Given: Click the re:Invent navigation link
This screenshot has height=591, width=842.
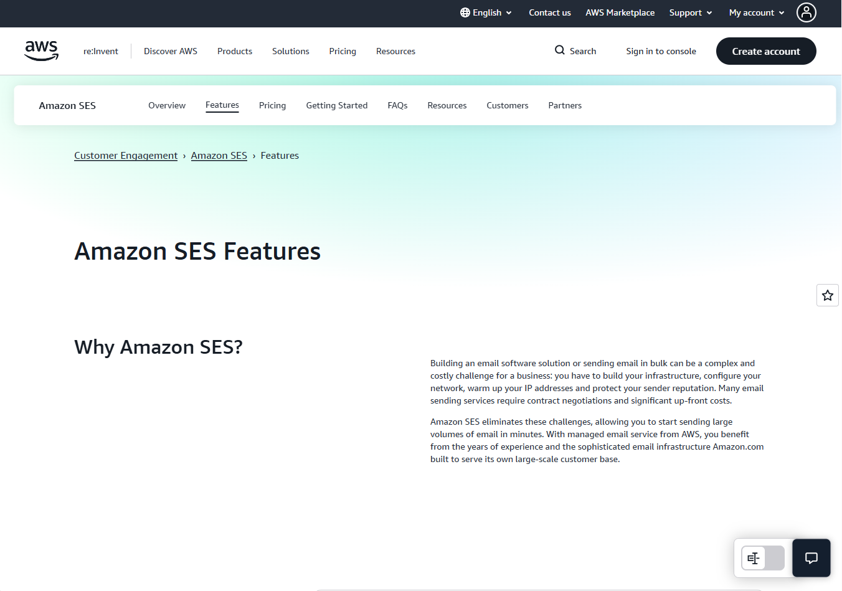Looking at the screenshot, I should [x=101, y=51].
